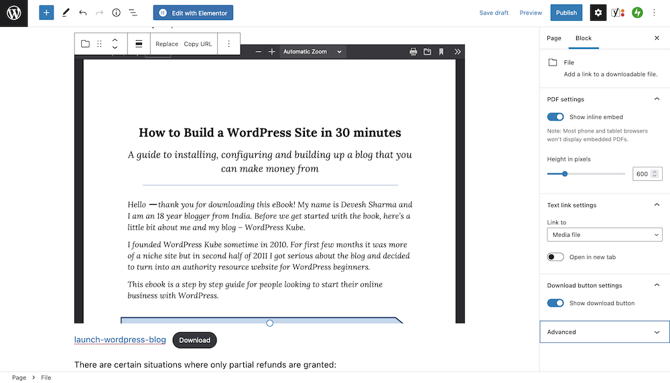Click the WordPress logo icon
The image size is (670, 383).
(13, 13)
